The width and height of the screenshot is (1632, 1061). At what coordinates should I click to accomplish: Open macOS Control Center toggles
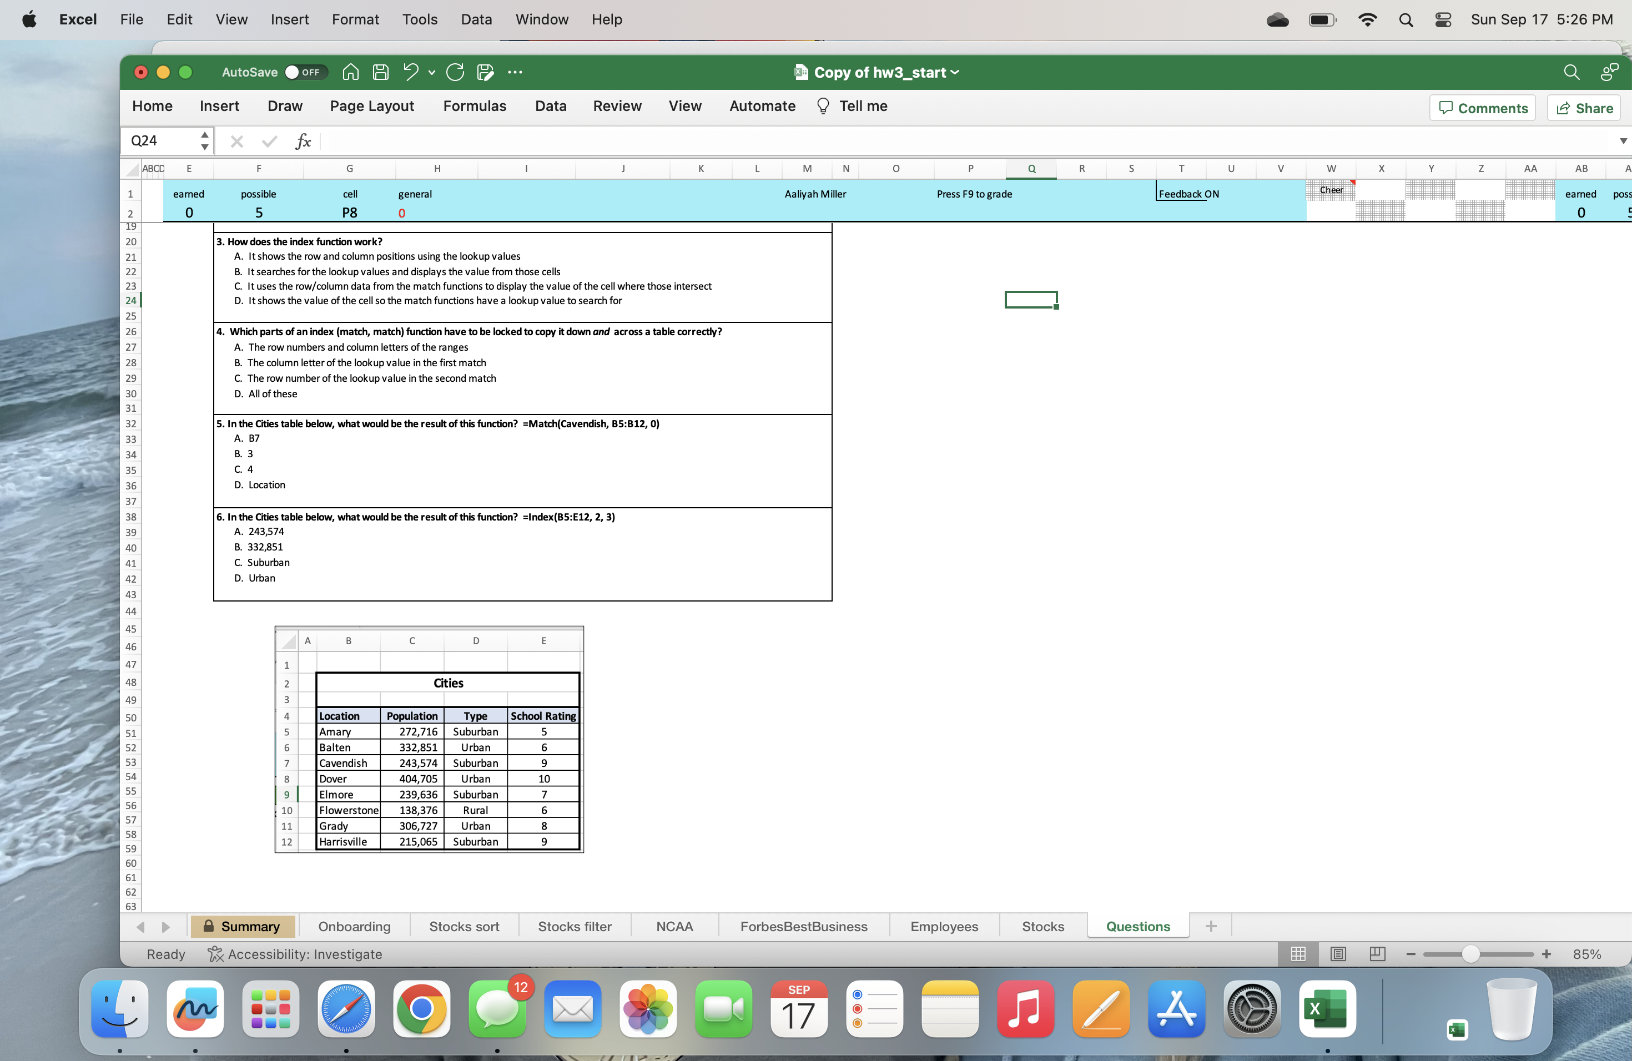pyautogui.click(x=1443, y=19)
